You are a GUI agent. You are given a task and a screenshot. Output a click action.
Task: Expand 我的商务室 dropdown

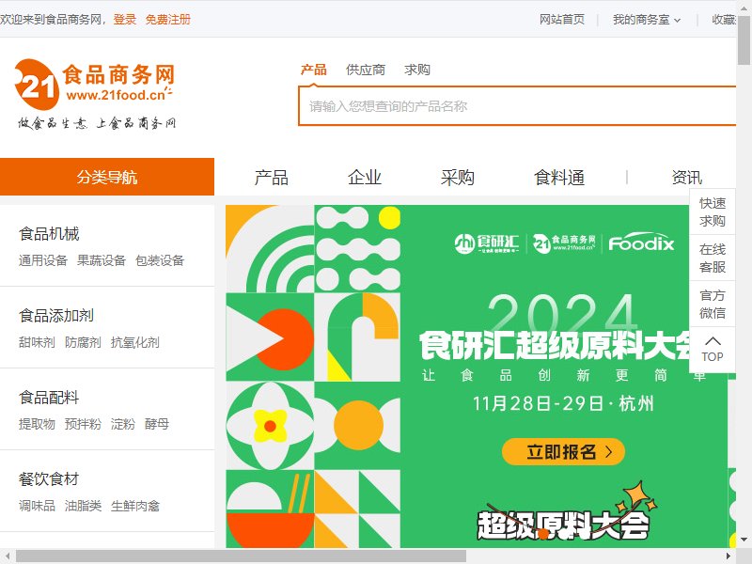[647, 20]
